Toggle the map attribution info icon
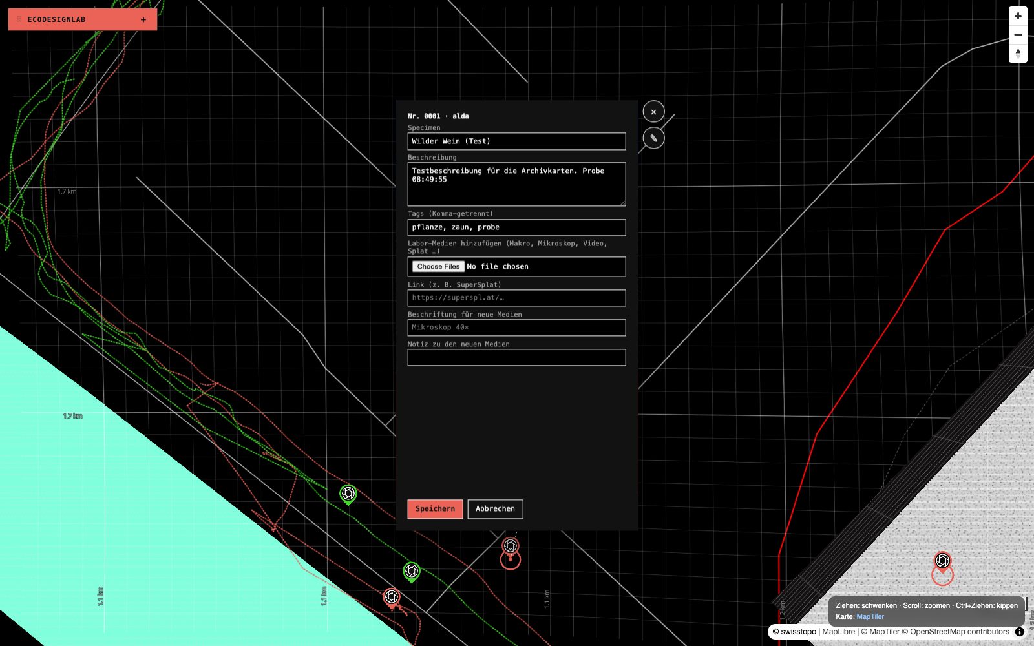Viewport: 1034px width, 646px height. click(1020, 632)
